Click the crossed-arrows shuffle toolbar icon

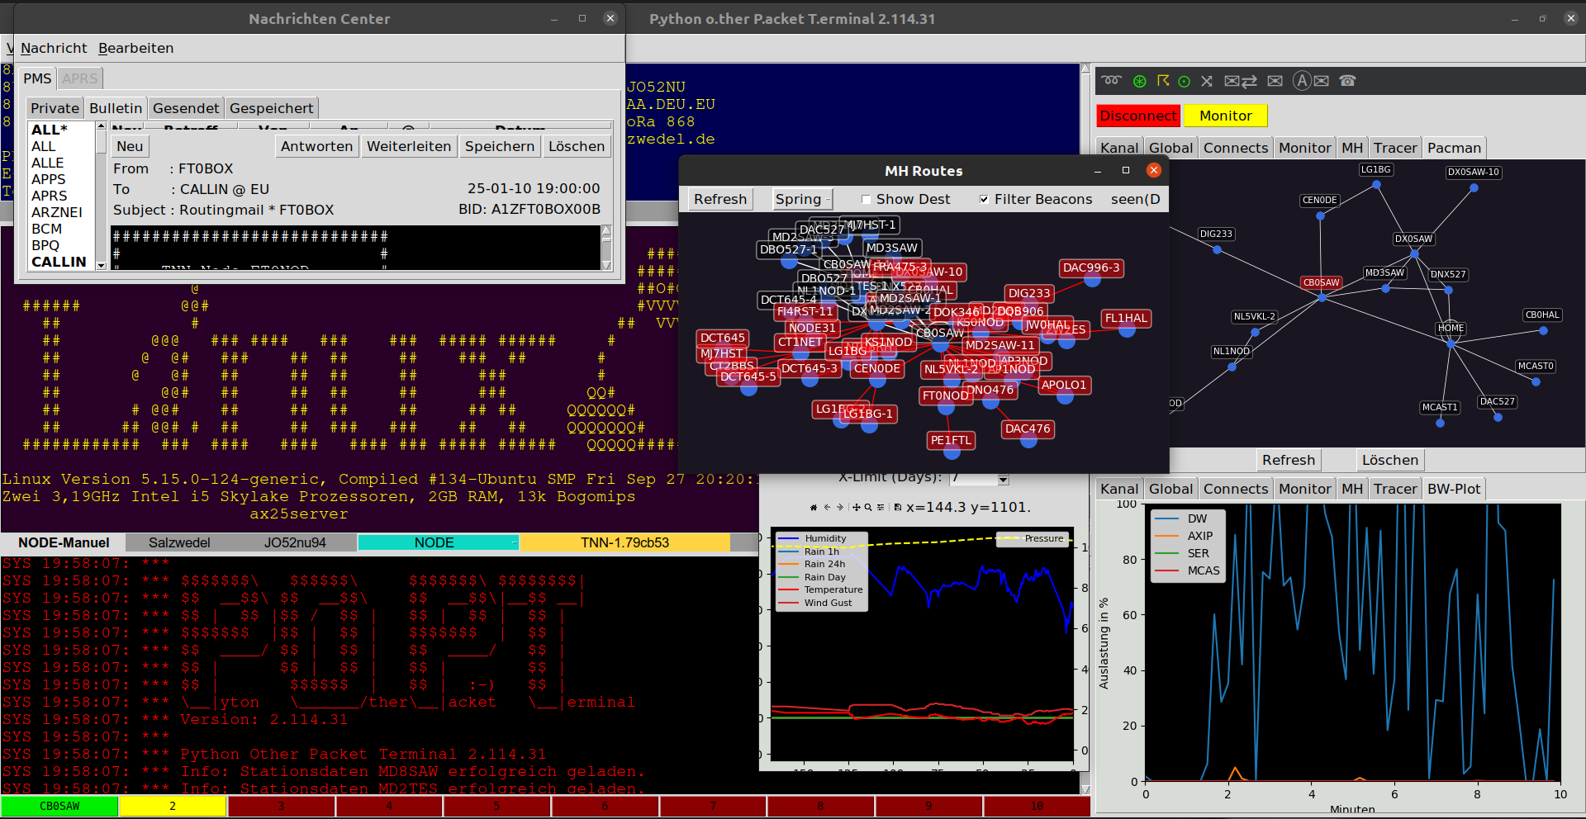[x=1207, y=81]
